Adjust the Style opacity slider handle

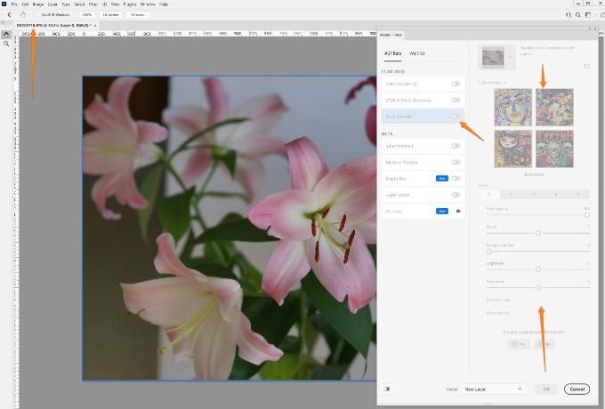(587, 214)
